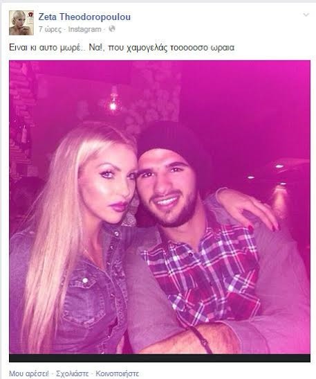Open the post options chevron menu
Viewport: 316px width, 379px height.
tap(306, 15)
